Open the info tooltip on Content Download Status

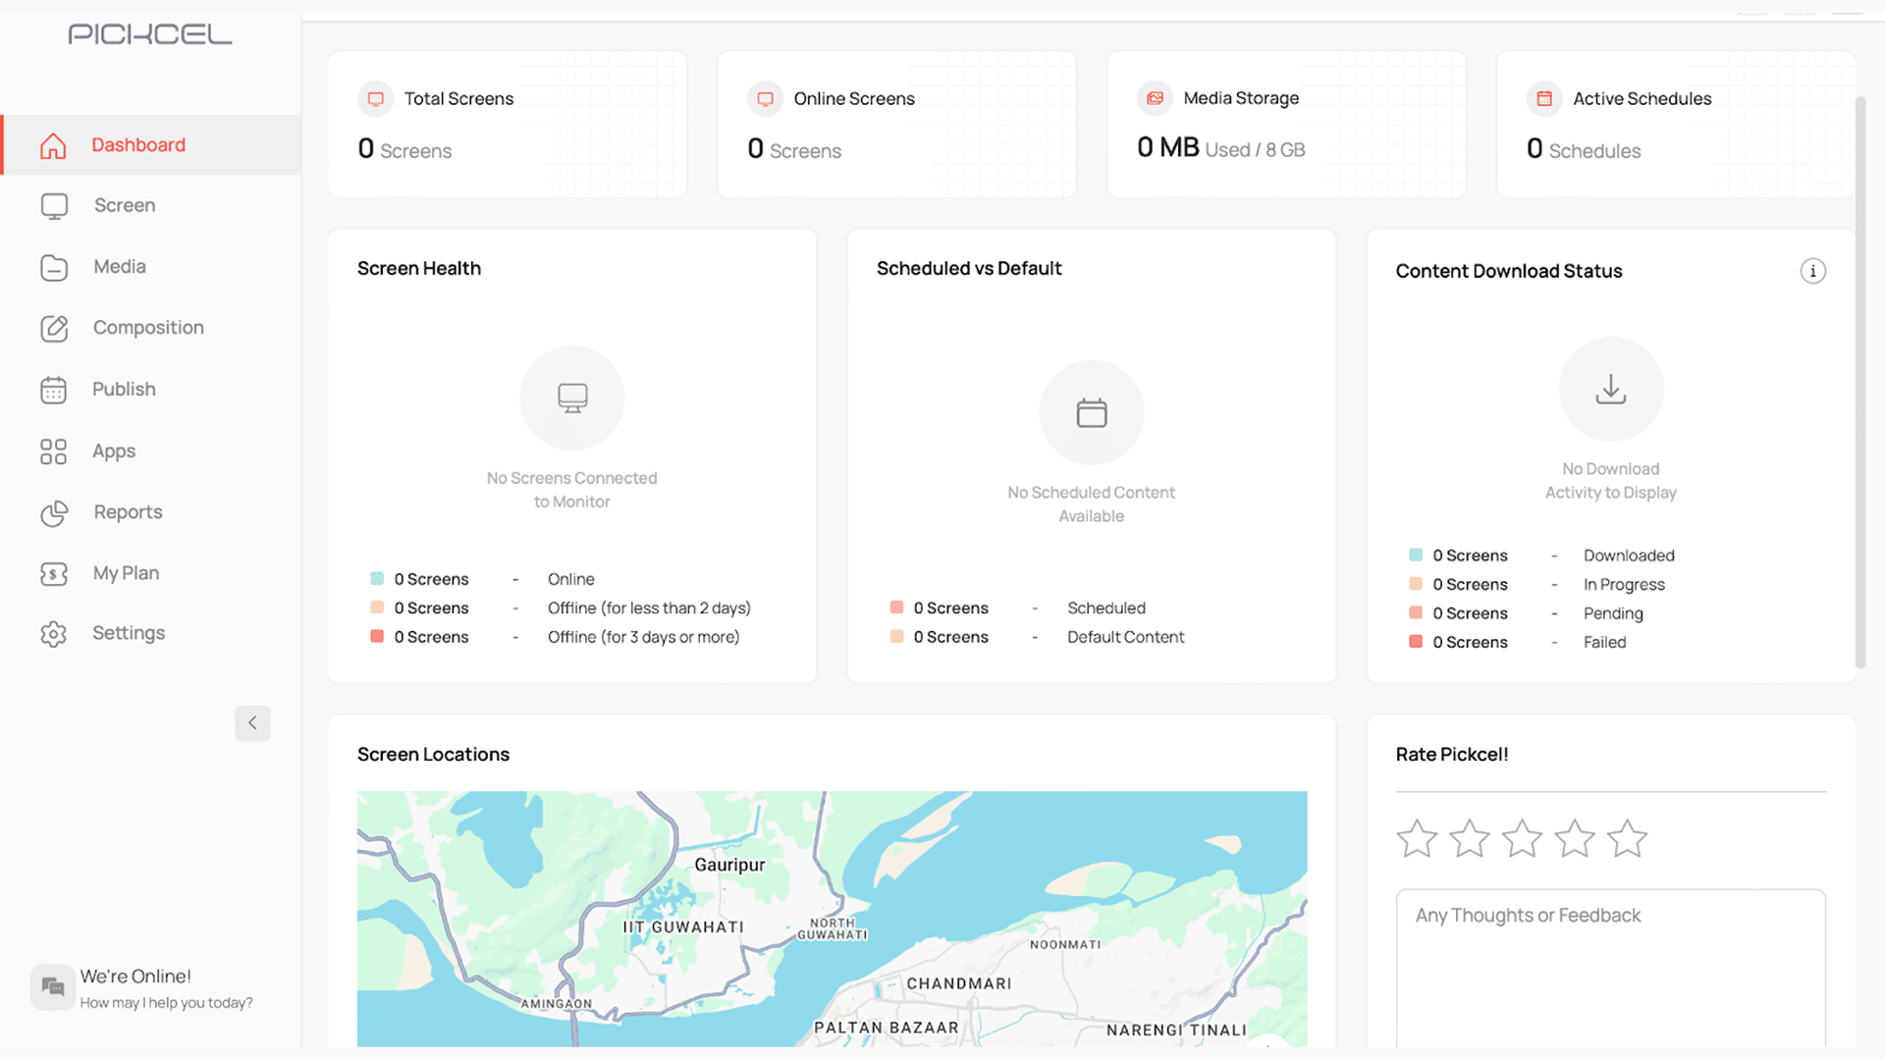tap(1813, 271)
